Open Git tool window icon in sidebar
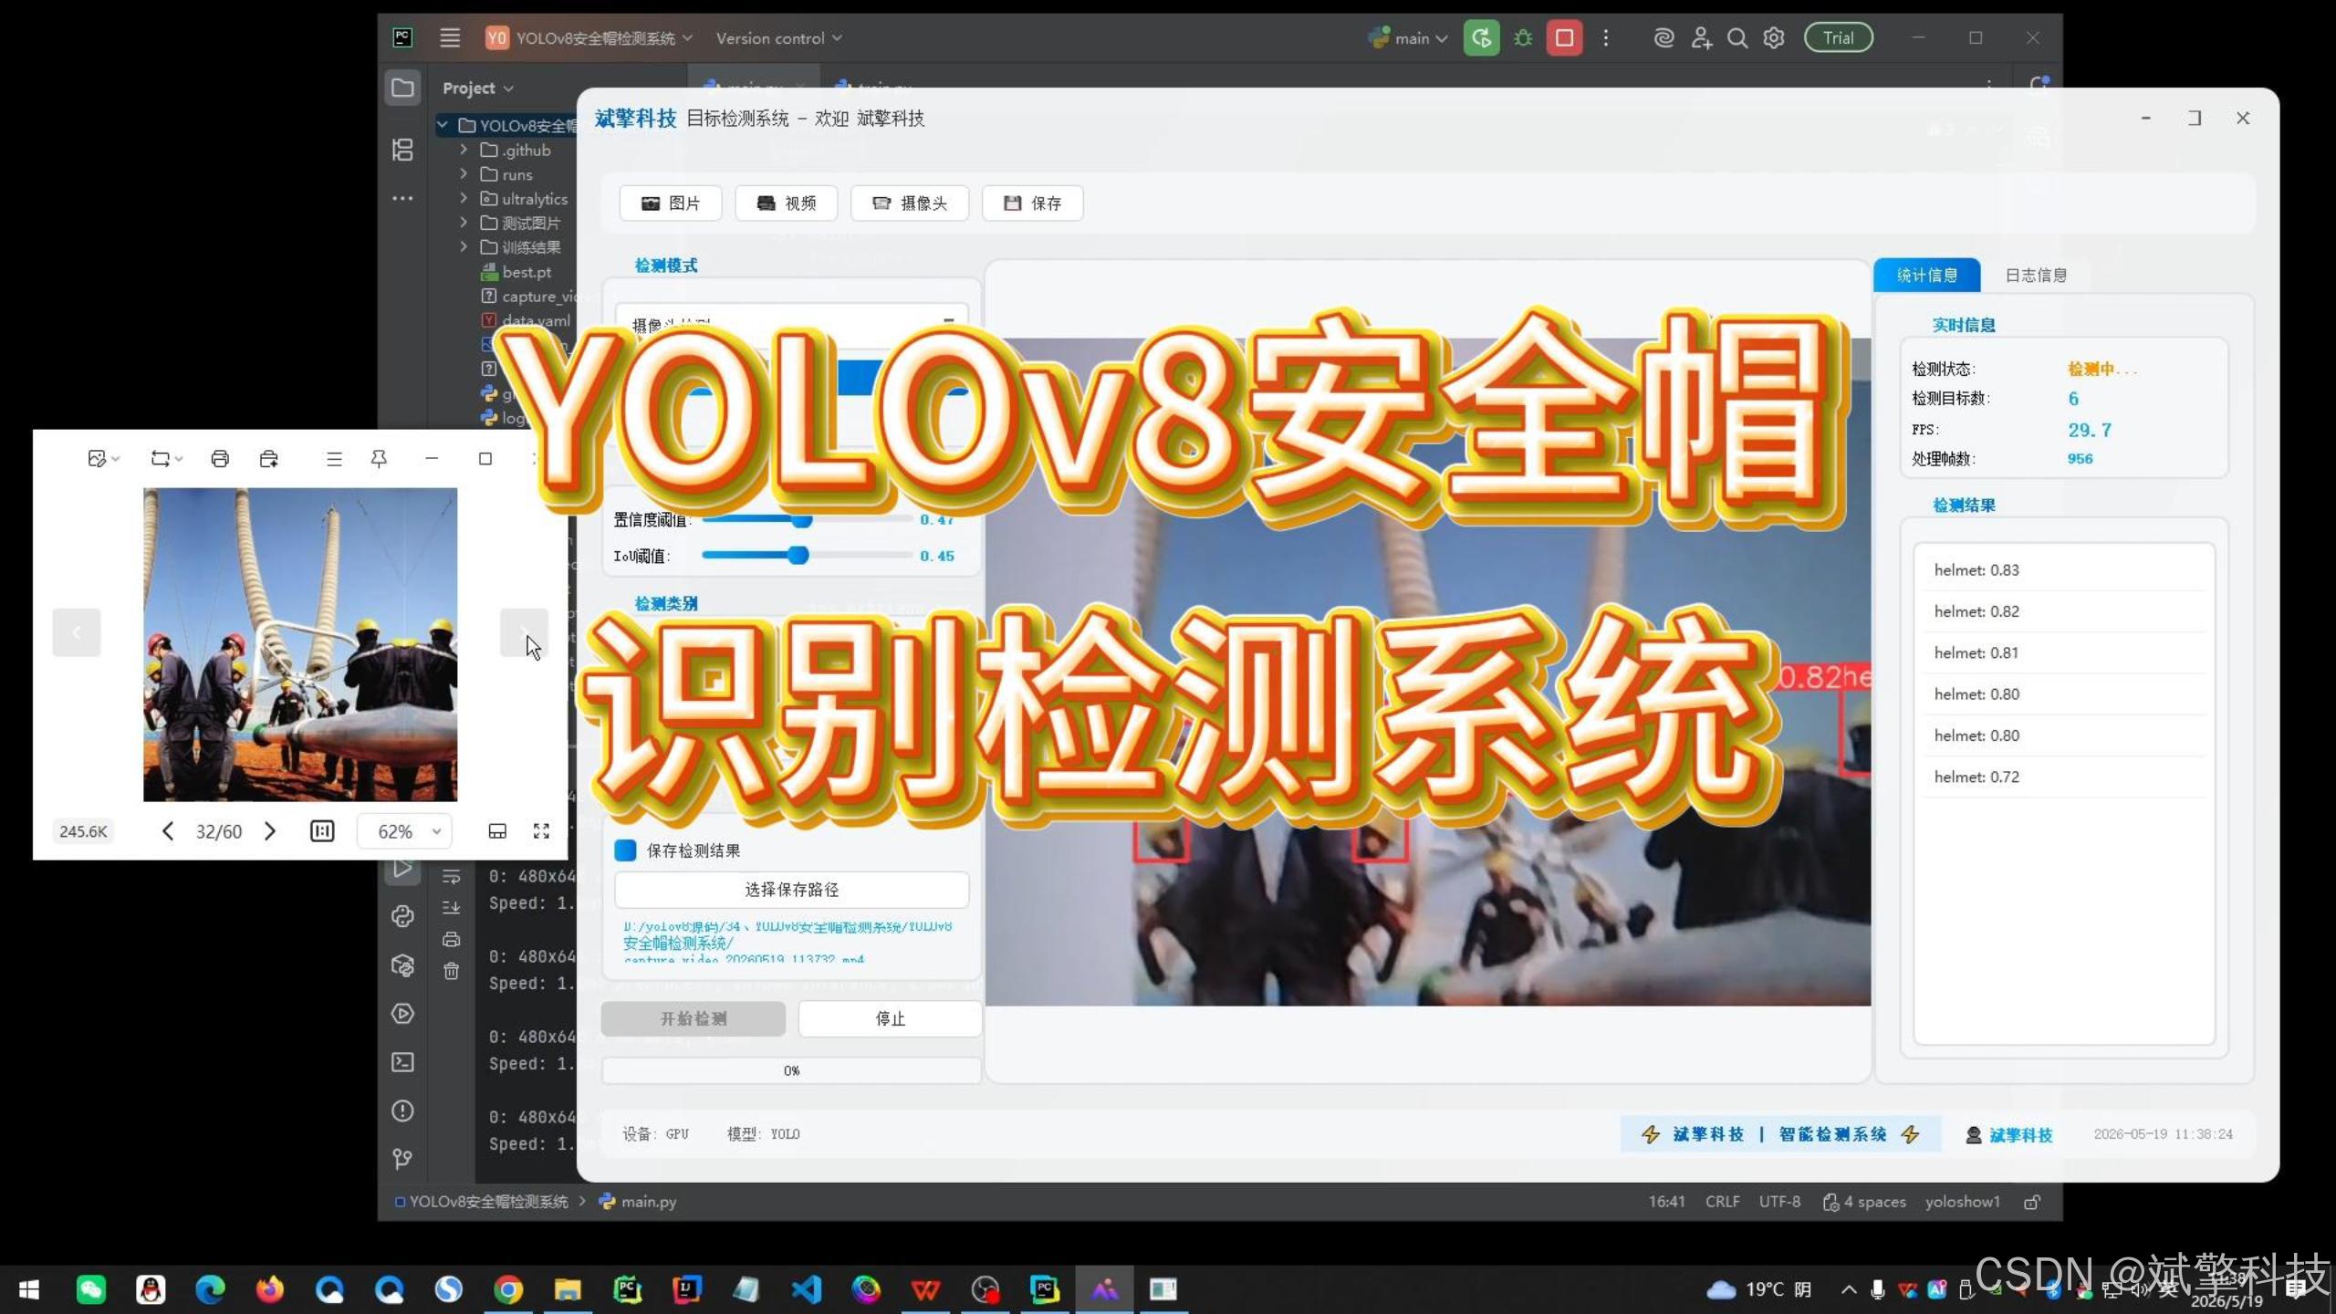 pos(402,1159)
